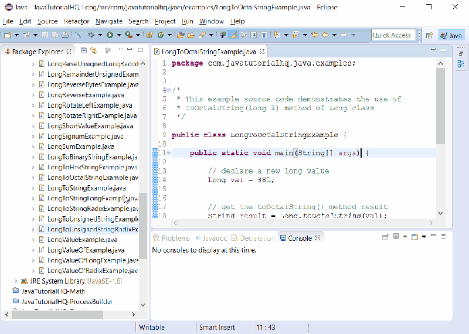Close the LongToOctalStringExample.java editor tab
469x334 pixels.
point(262,52)
